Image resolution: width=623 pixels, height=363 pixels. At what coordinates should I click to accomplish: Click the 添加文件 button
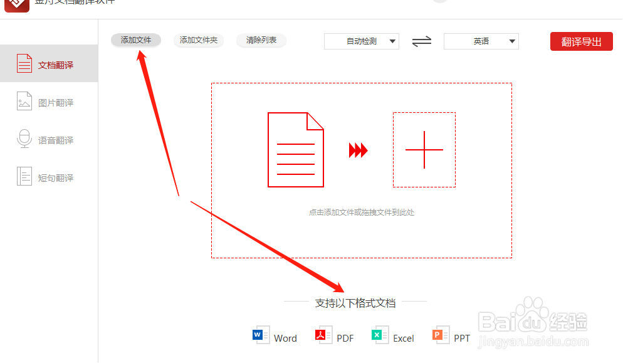(135, 40)
